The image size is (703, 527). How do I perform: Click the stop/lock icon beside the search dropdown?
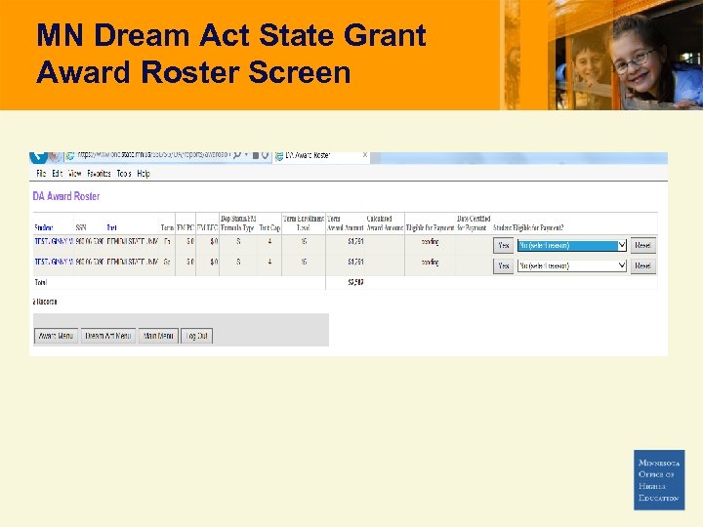[x=255, y=155]
